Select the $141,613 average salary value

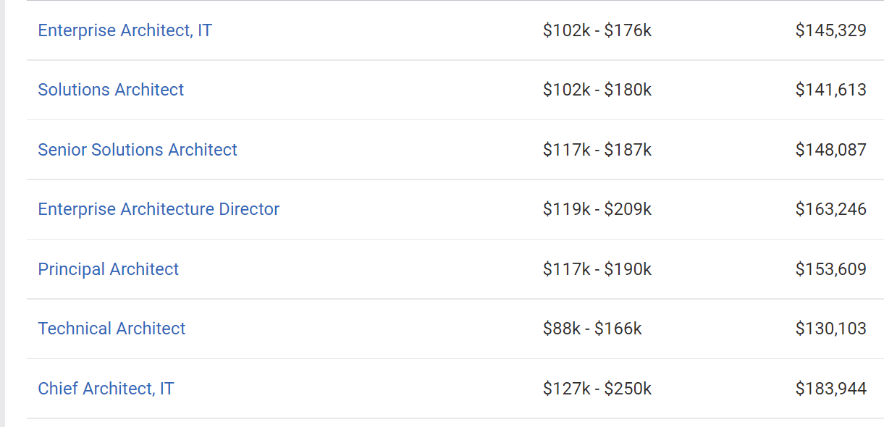point(830,90)
